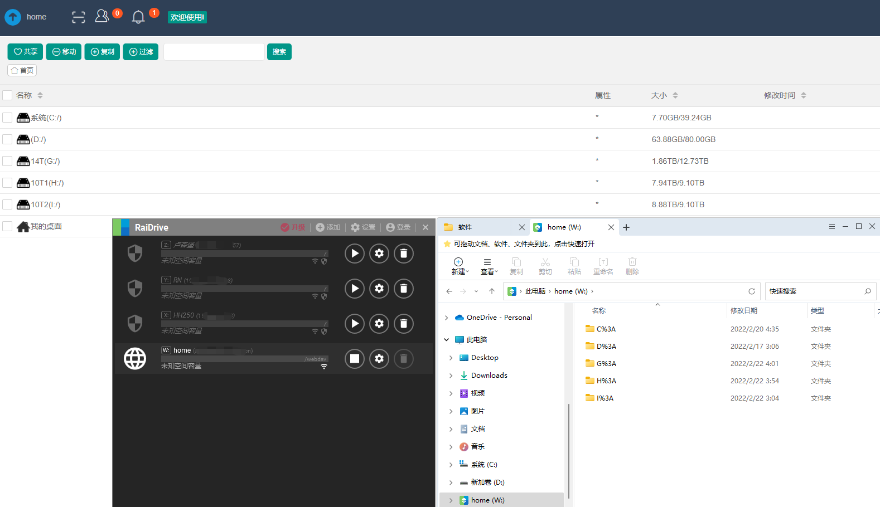This screenshot has height=507, width=880.
Task: Stop the W: home drive connection
Action: coord(354,359)
